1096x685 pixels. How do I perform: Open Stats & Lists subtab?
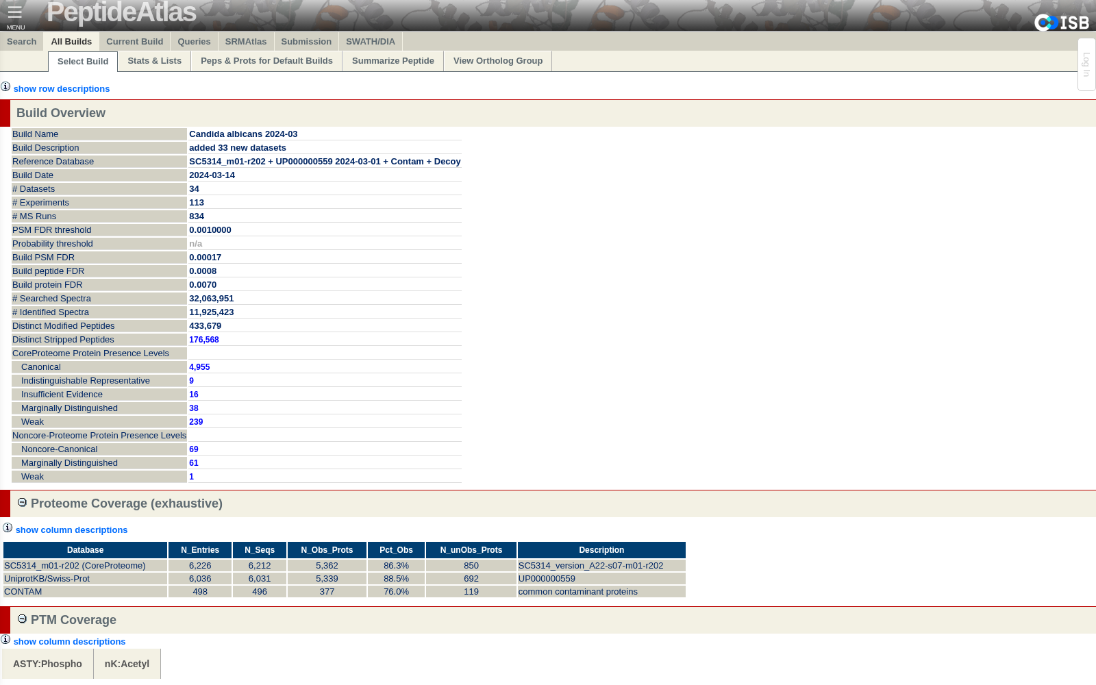coord(155,61)
